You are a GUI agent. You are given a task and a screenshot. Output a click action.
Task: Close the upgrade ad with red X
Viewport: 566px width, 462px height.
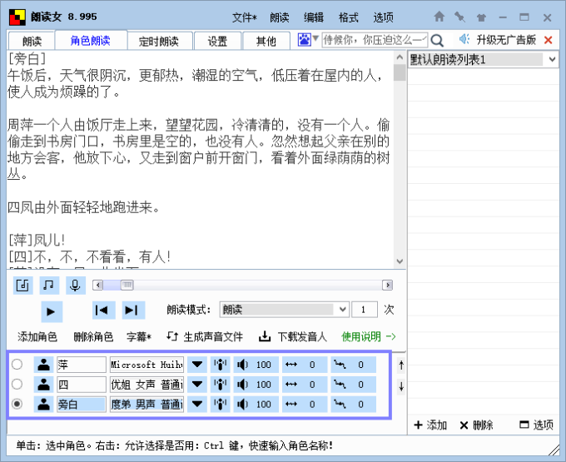(548, 40)
